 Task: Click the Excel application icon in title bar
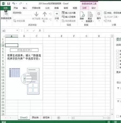(x=3, y=4)
